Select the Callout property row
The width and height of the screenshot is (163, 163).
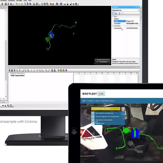pyautogui.click(x=126, y=19)
